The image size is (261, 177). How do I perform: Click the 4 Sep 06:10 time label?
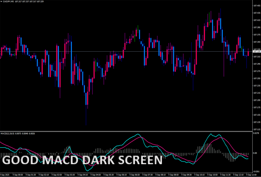click(x=122, y=175)
